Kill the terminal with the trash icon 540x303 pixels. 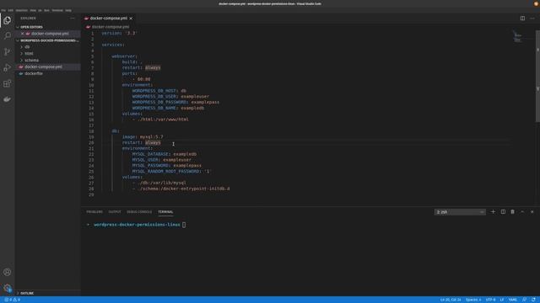click(x=512, y=212)
